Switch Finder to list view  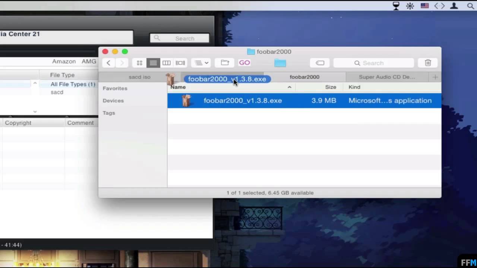pos(153,63)
